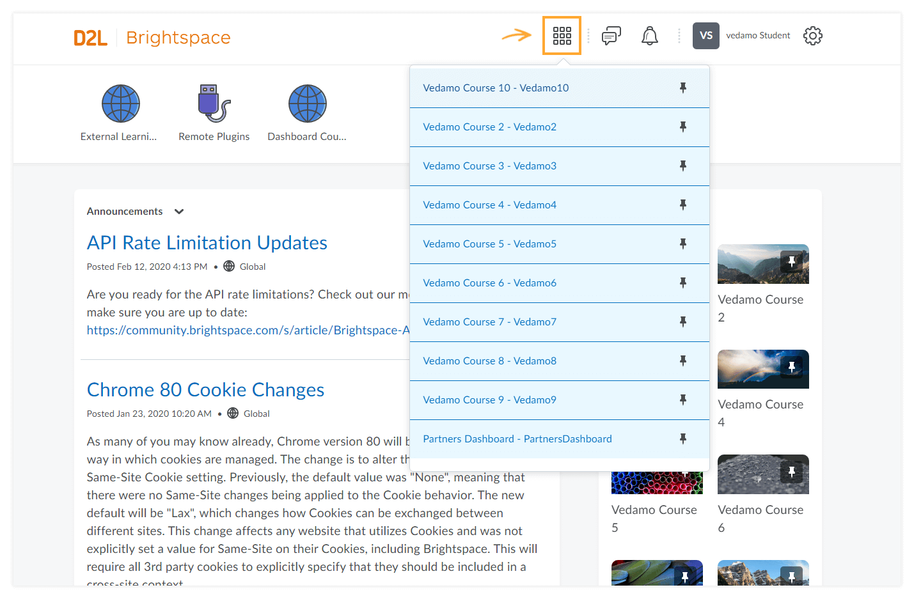Click Vedamo Course 5 tile title
This screenshot has height=599, width=914.
(x=654, y=518)
